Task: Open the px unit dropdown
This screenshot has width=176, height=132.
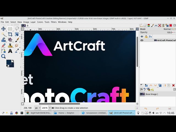Action: click(38, 108)
